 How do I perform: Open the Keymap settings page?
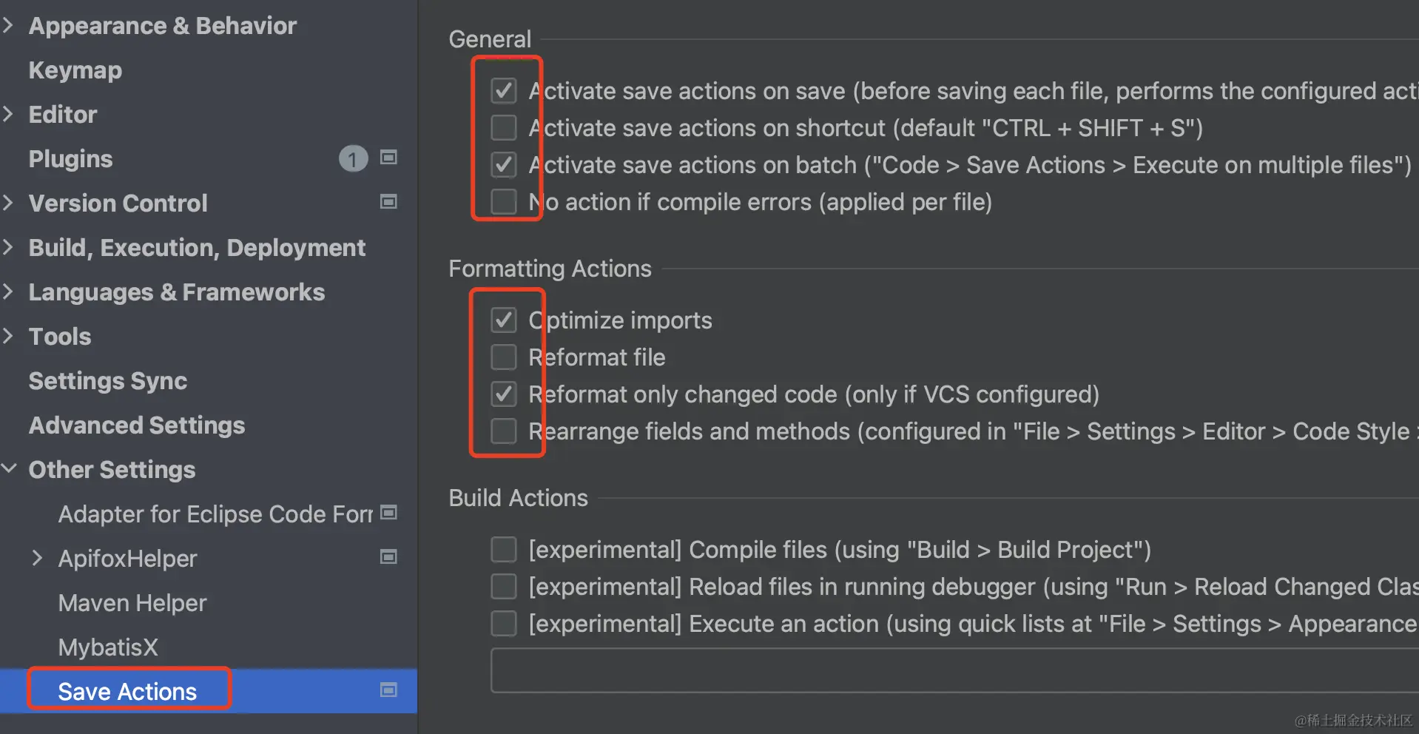click(75, 70)
